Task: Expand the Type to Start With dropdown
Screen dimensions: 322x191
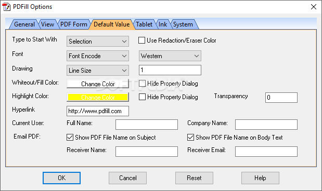Action: click(x=98, y=42)
